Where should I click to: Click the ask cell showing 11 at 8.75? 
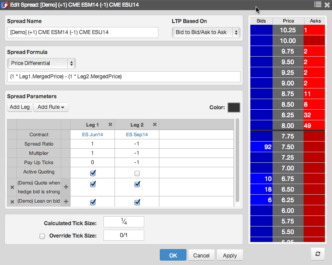coord(314,94)
